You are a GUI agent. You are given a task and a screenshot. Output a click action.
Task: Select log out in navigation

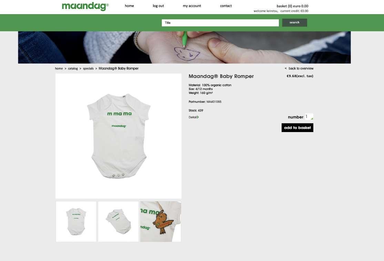[158, 6]
